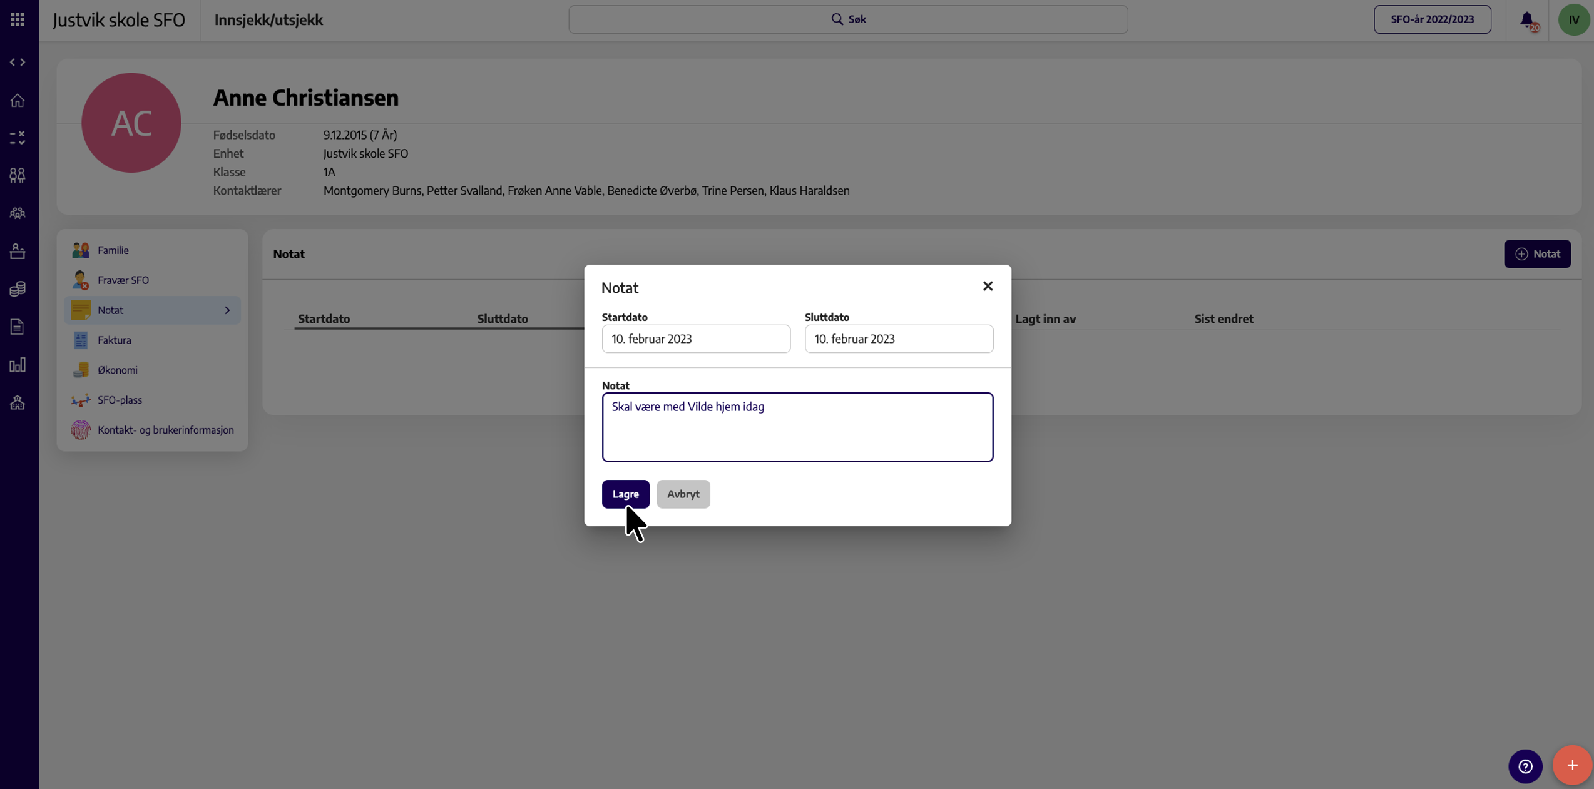The image size is (1594, 789).
Task: Open the statistics bar chart sidebar icon
Action: (18, 365)
